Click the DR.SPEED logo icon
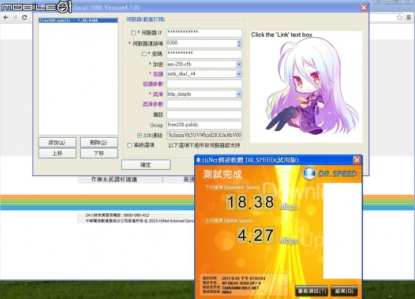 pyautogui.click(x=309, y=173)
